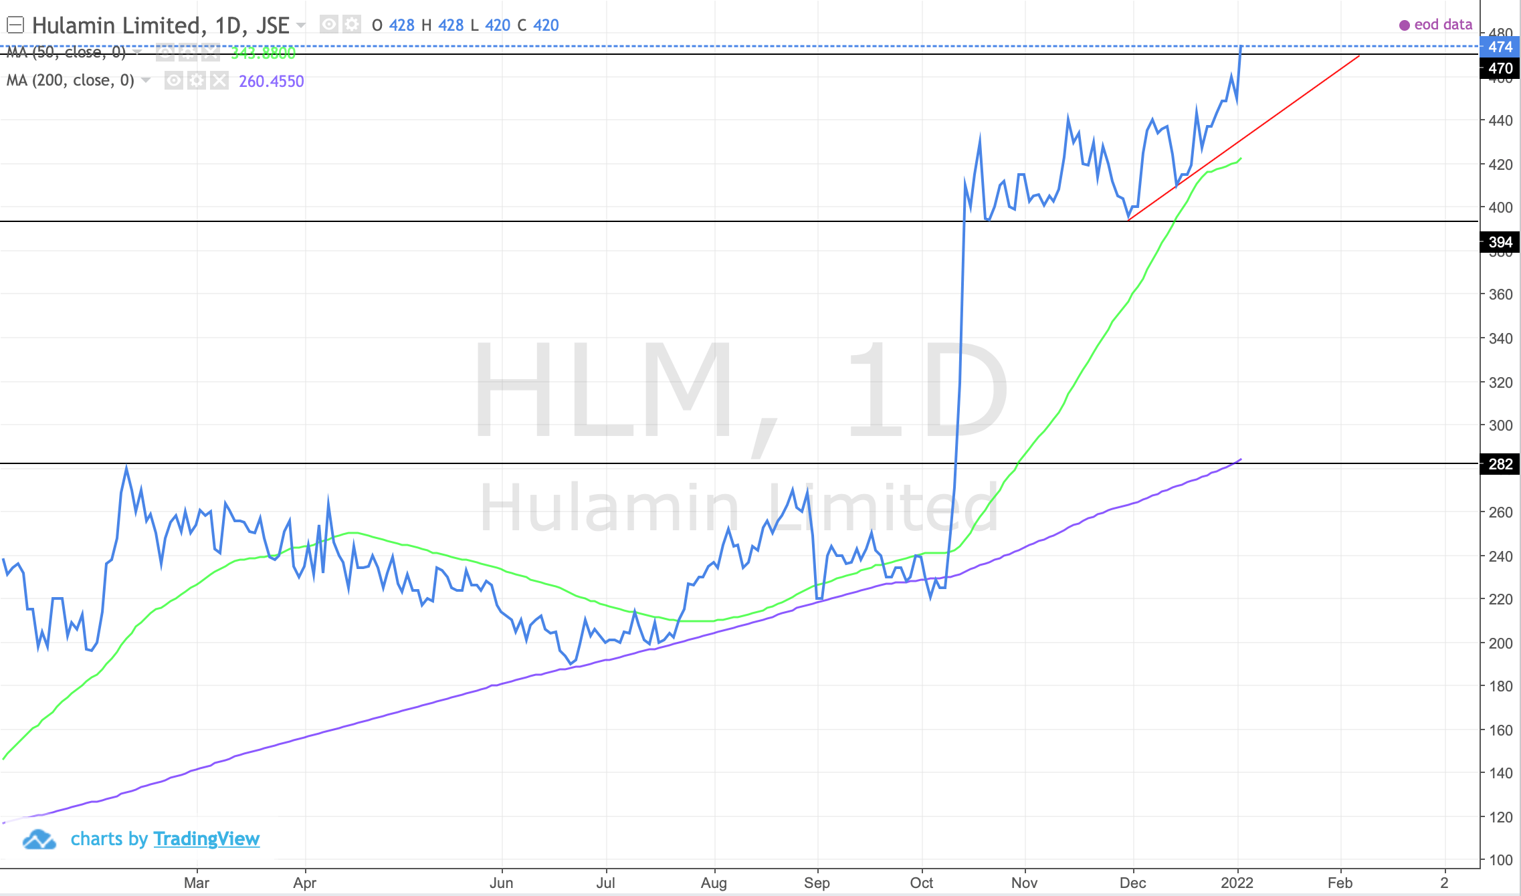Click the 343.8800 MA 50 value
This screenshot has height=896, width=1521.
coord(263,53)
